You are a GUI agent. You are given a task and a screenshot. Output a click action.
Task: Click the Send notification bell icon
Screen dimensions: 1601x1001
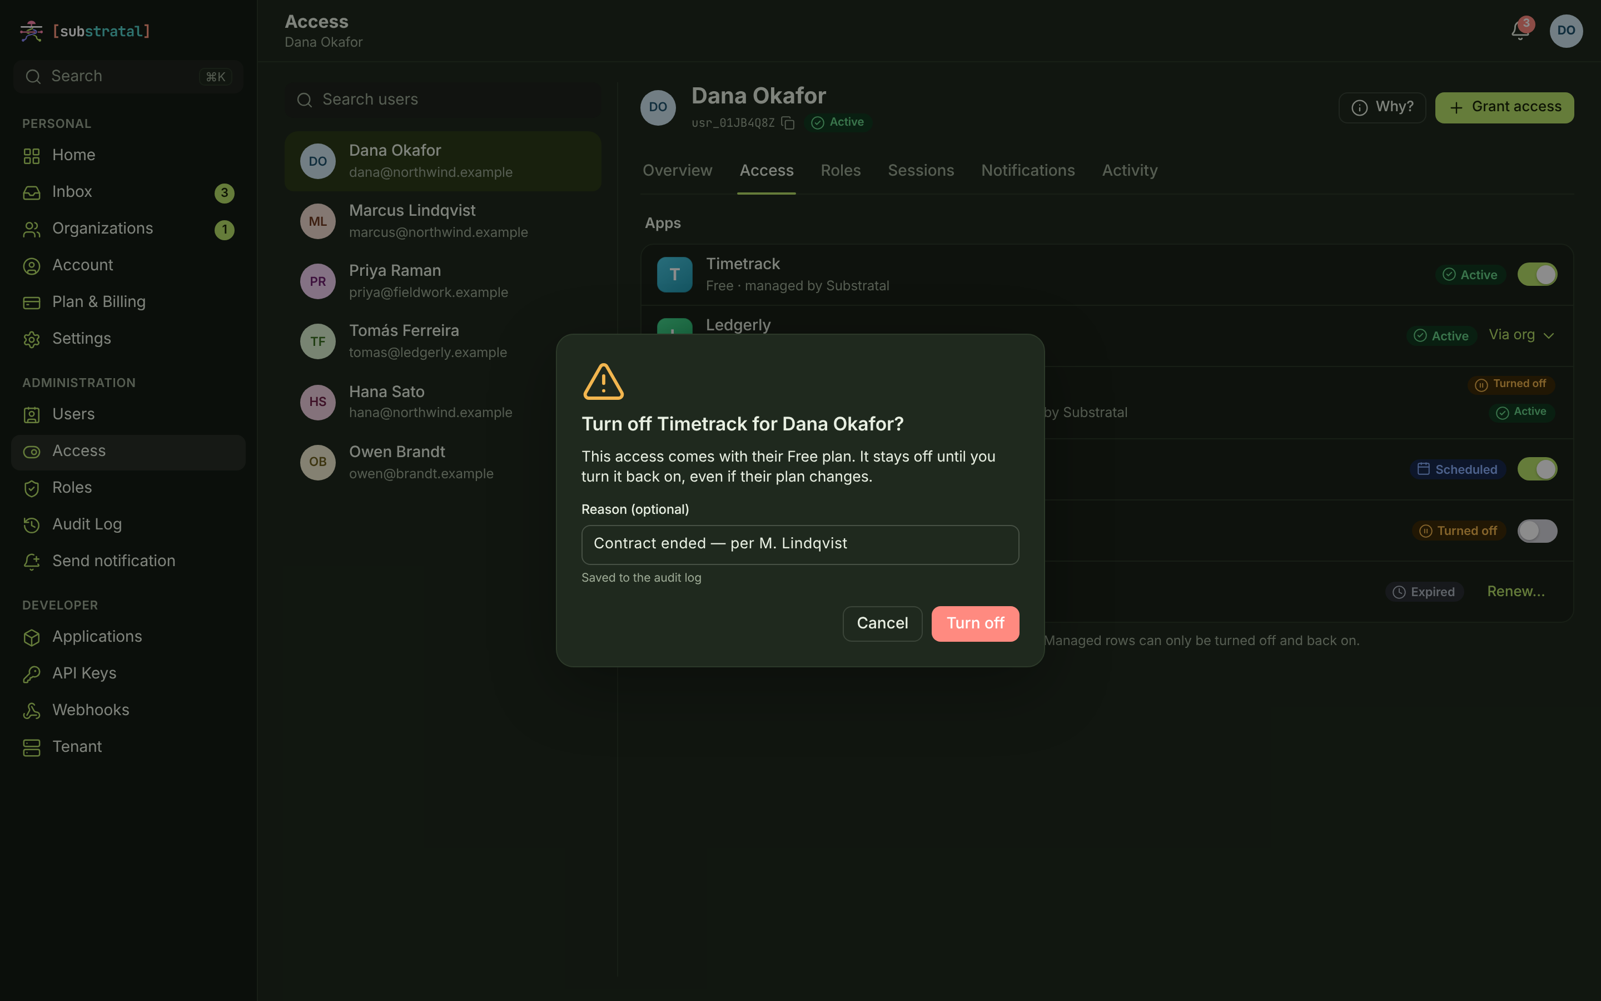click(x=32, y=562)
